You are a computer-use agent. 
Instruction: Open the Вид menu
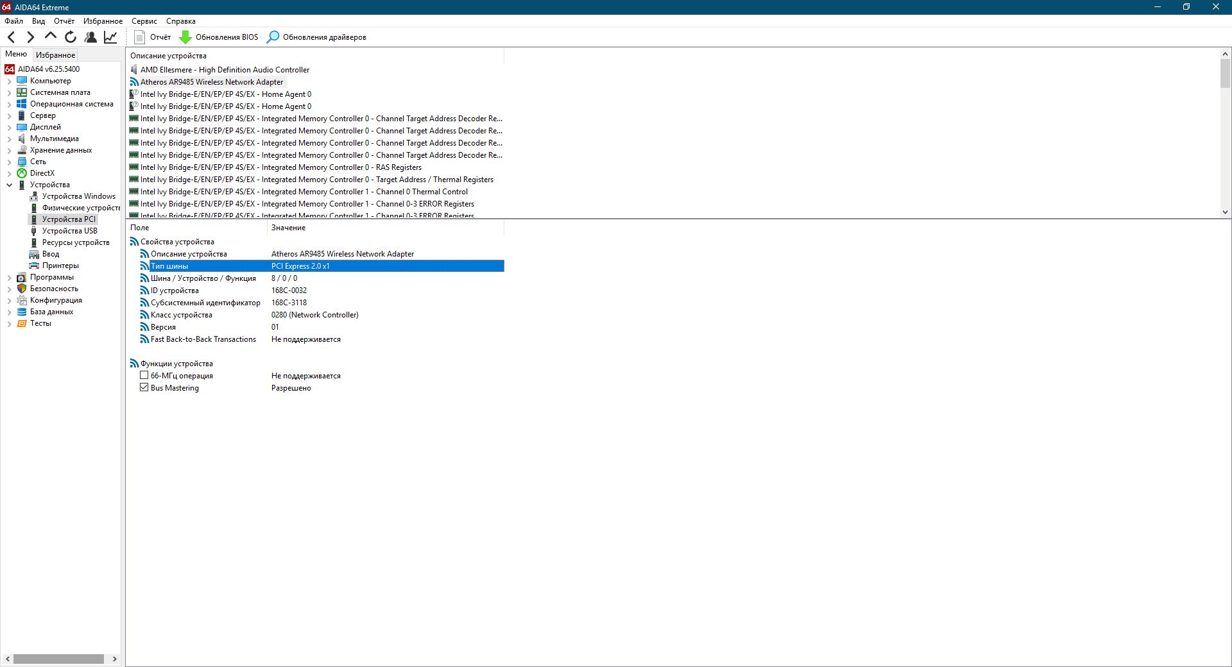38,21
